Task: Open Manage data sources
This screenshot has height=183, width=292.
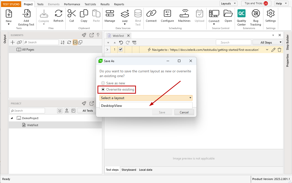Action: 110,14
